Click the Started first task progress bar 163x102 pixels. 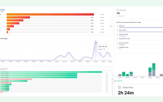[x=123, y=36]
